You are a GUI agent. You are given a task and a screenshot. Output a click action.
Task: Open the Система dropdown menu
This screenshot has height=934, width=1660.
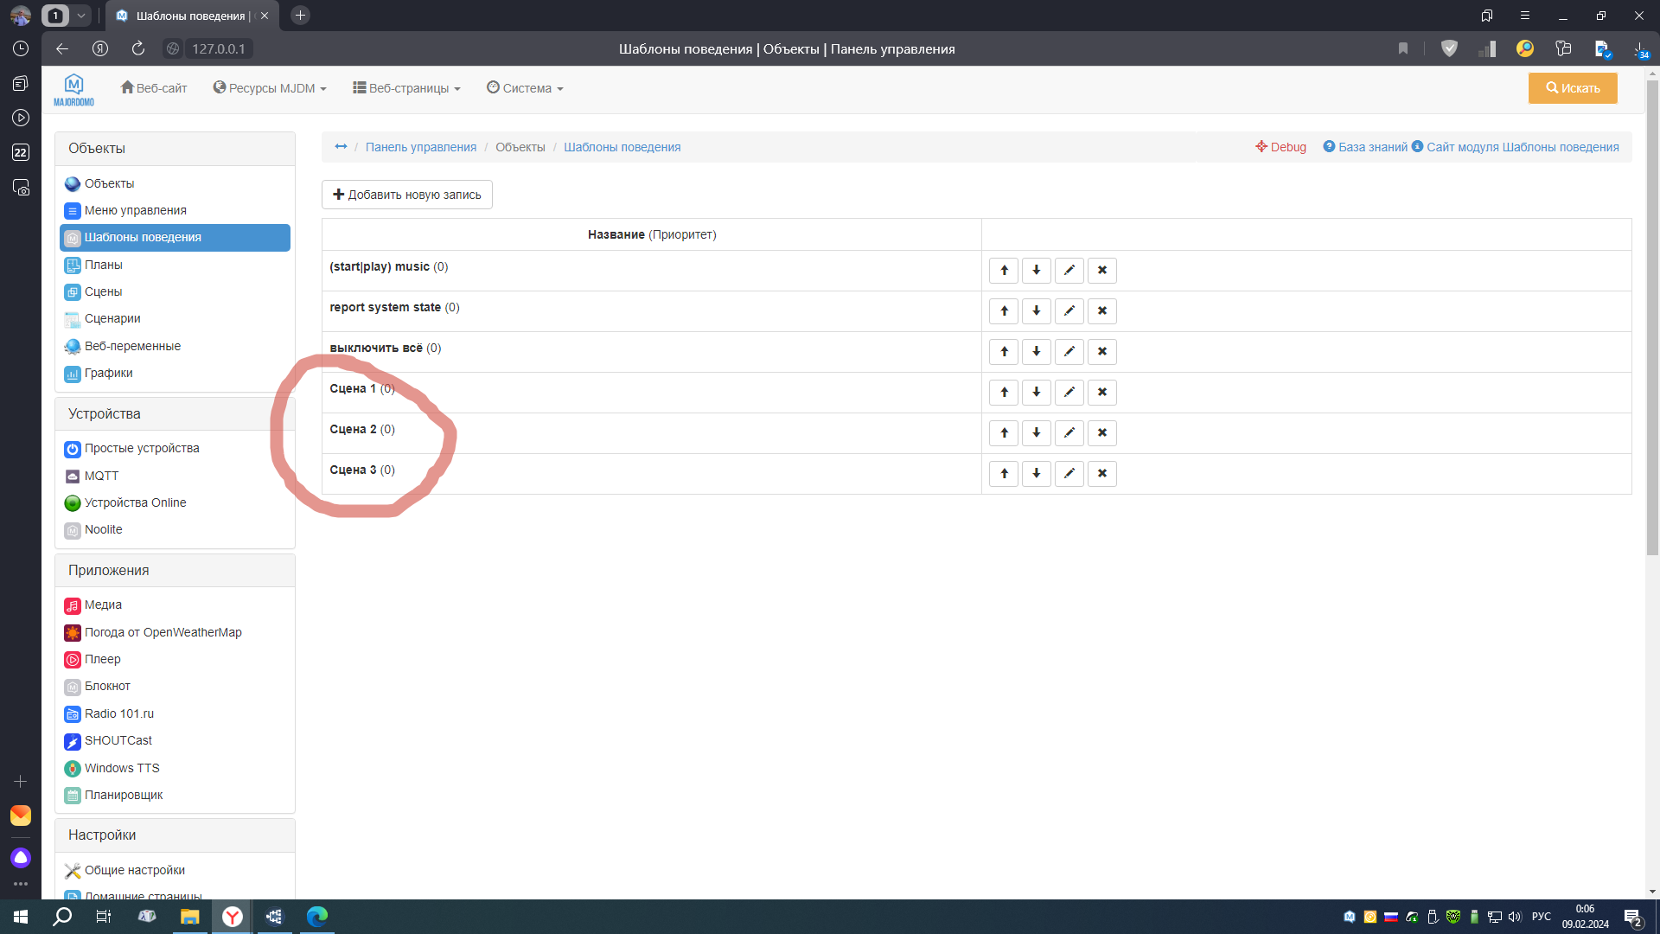click(525, 88)
